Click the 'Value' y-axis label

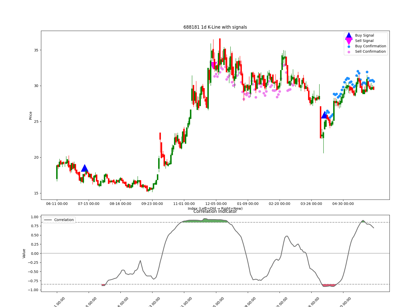pos(24,254)
